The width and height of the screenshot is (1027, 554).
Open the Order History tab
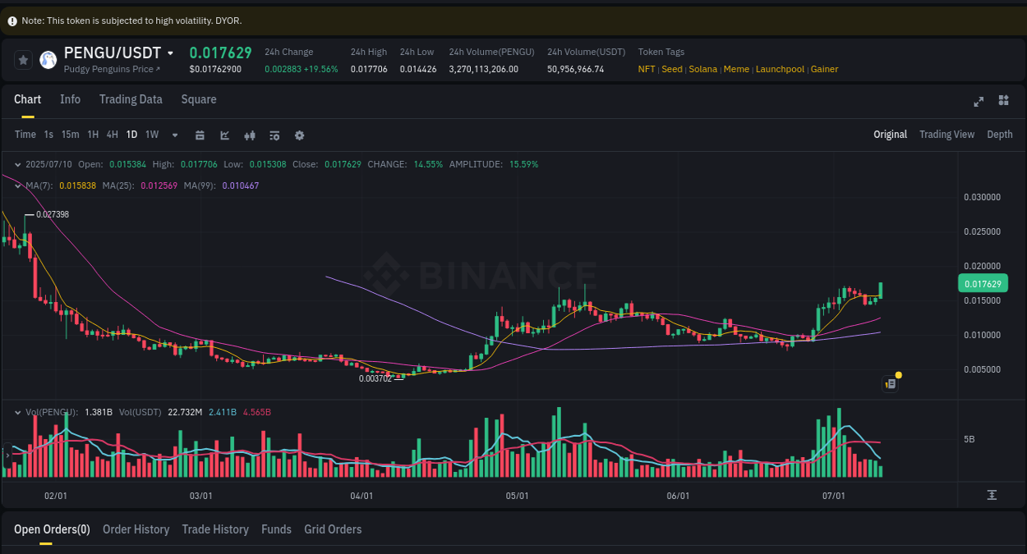(136, 529)
